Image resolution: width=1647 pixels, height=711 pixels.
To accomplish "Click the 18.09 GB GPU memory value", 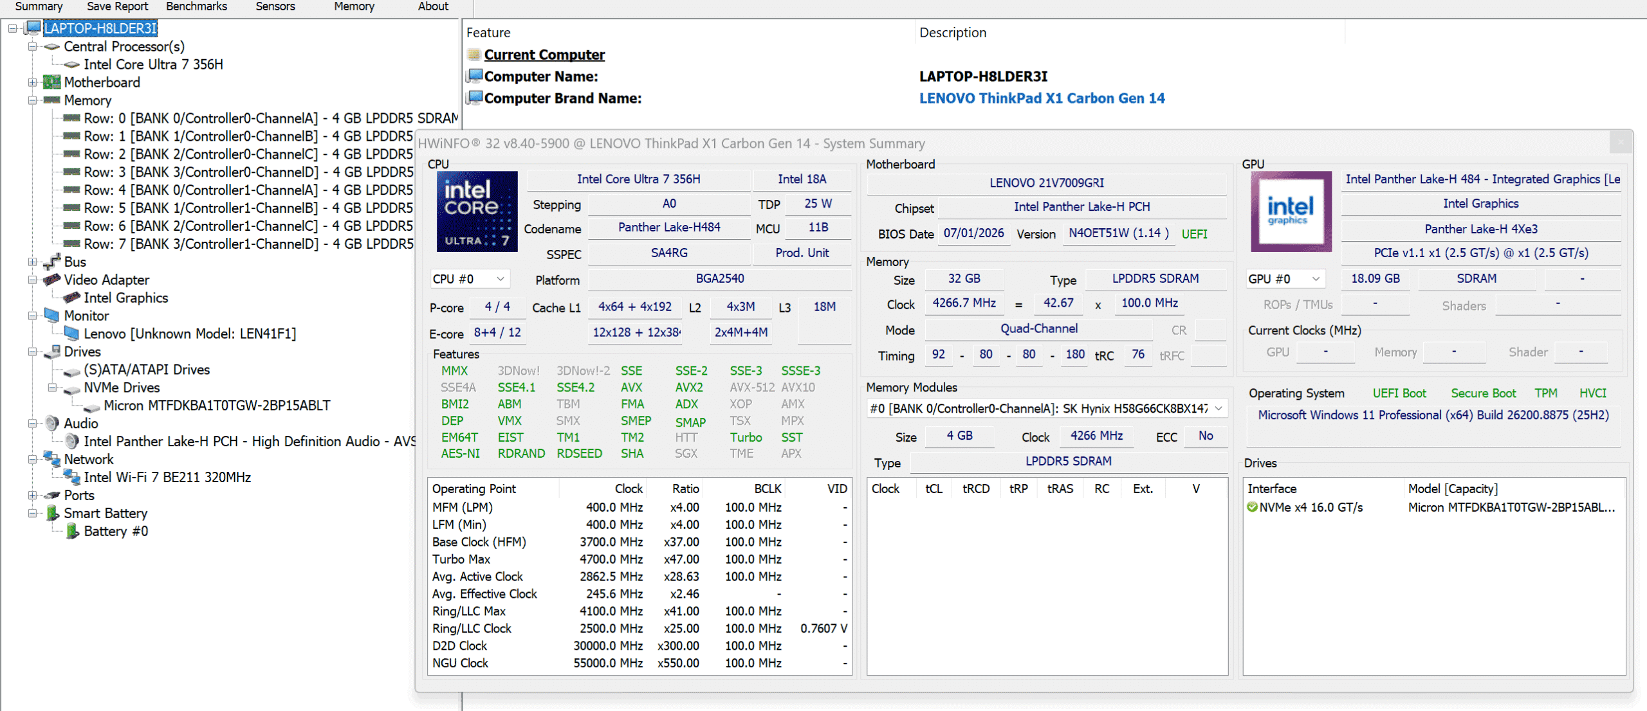I will point(1376,279).
